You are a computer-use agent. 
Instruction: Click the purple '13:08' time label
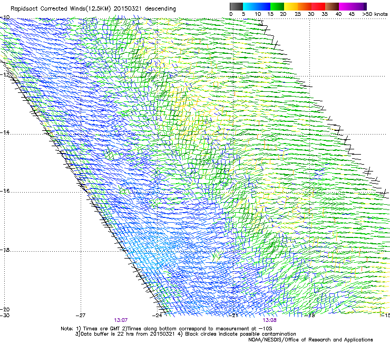[270, 320]
